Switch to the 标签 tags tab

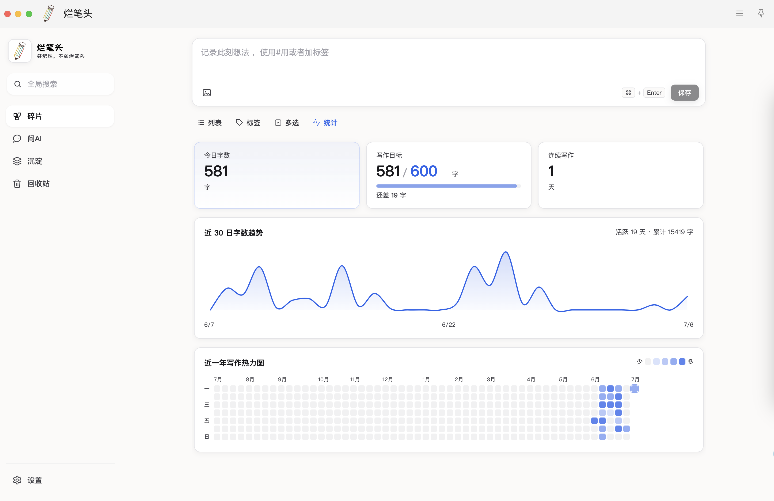248,123
